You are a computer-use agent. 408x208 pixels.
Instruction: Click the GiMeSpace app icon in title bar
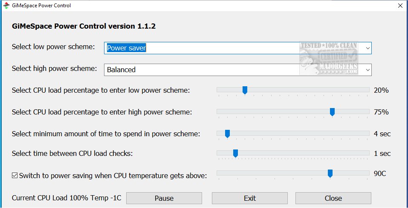click(x=6, y=6)
